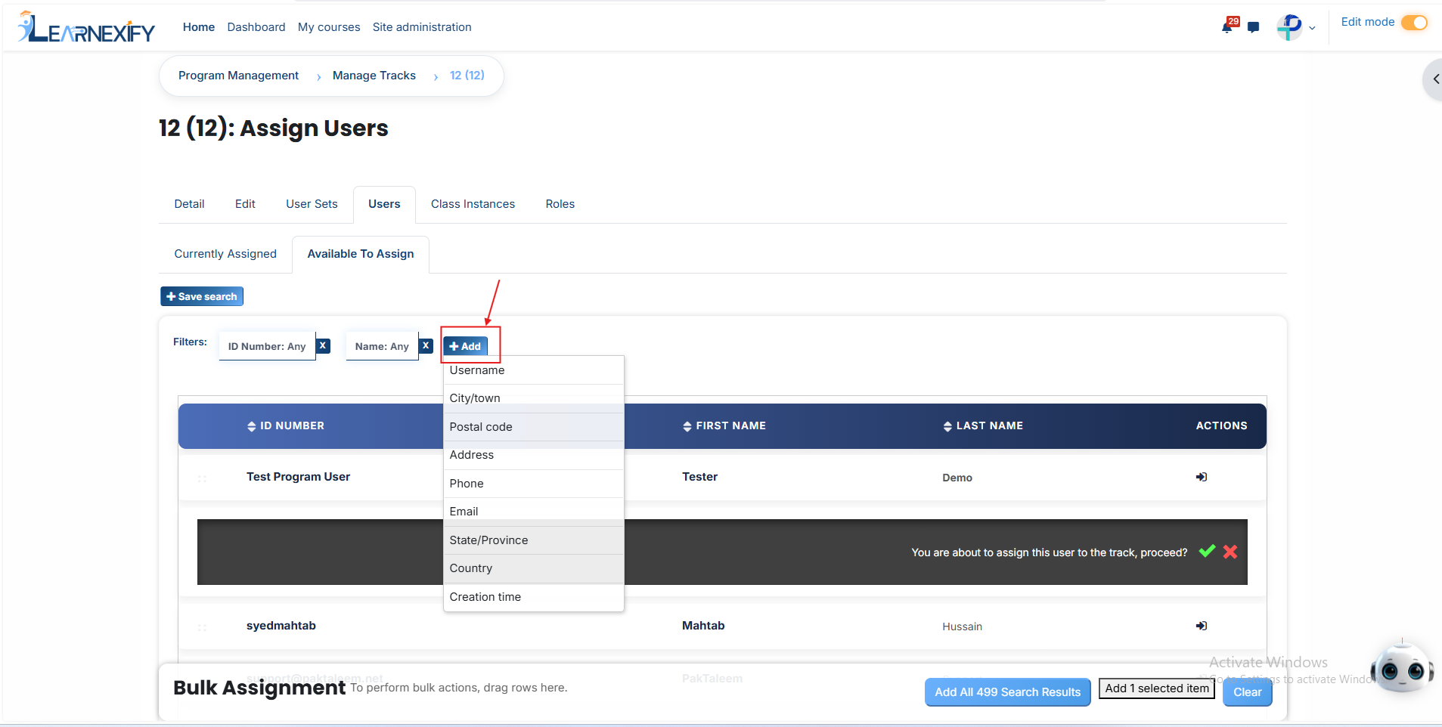Open the notifications bell icon

click(1228, 26)
